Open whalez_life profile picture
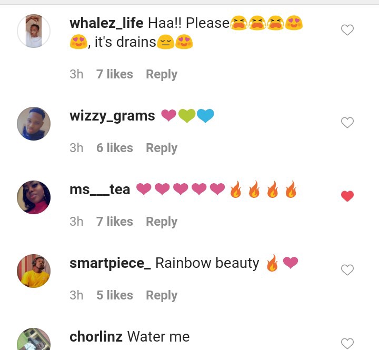This screenshot has height=350, width=379. (x=34, y=31)
